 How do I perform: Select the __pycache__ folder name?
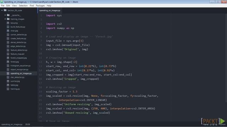16,15
